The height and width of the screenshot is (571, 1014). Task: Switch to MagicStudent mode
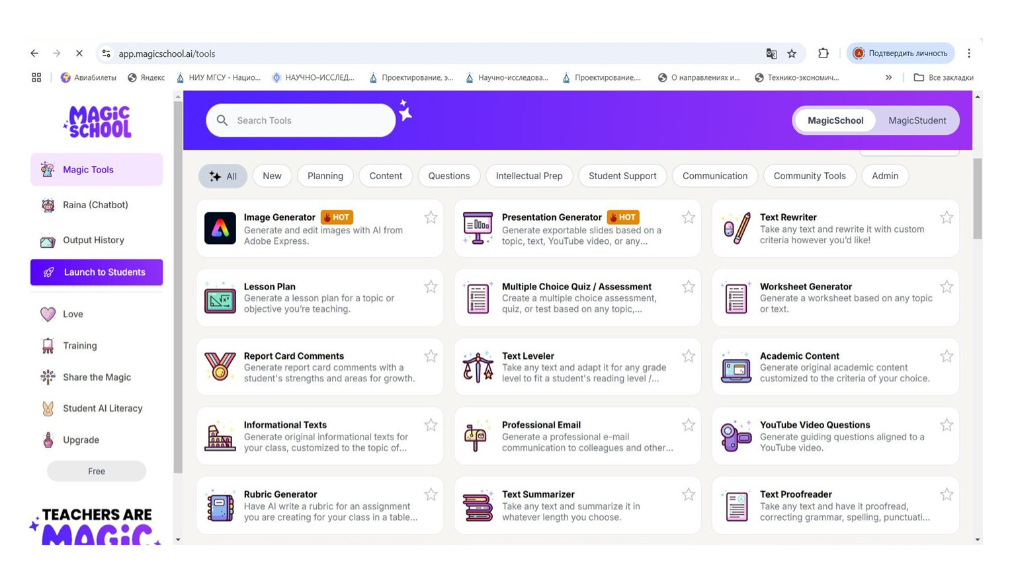(917, 120)
